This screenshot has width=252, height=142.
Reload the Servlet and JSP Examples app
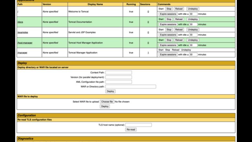179,29
